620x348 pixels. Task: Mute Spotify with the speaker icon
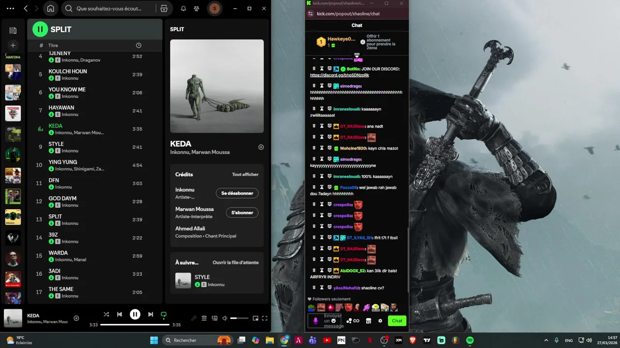point(225,318)
